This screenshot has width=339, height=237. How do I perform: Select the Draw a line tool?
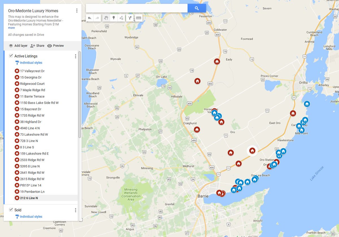[121, 18]
